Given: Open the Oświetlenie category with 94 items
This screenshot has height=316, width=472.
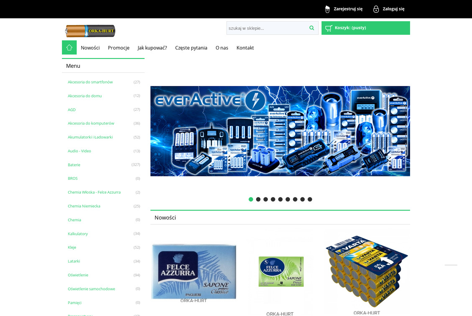Looking at the screenshot, I should coord(78,275).
